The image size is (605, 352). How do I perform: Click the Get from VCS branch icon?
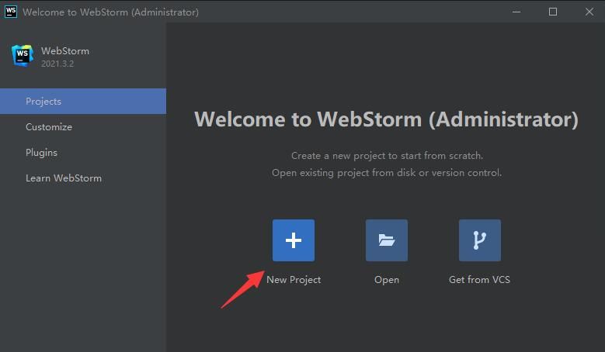pyautogui.click(x=480, y=240)
